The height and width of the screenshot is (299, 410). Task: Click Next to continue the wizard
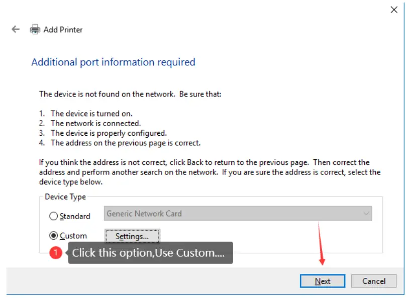(323, 281)
